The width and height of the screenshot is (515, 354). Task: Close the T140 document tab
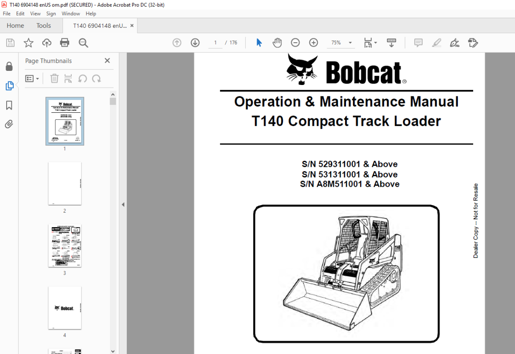[132, 26]
